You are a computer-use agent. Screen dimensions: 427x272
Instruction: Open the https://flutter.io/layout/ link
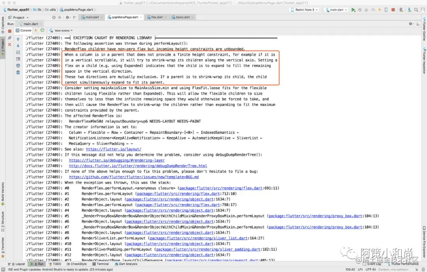113,149
